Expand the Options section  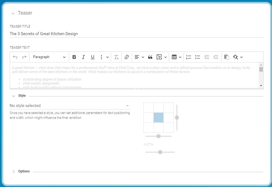coord(14,172)
